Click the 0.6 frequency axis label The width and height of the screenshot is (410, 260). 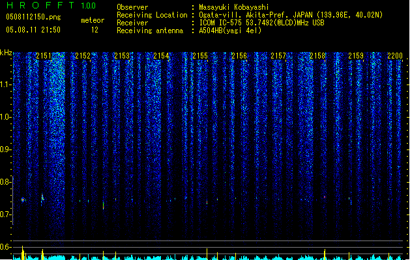click(5, 247)
